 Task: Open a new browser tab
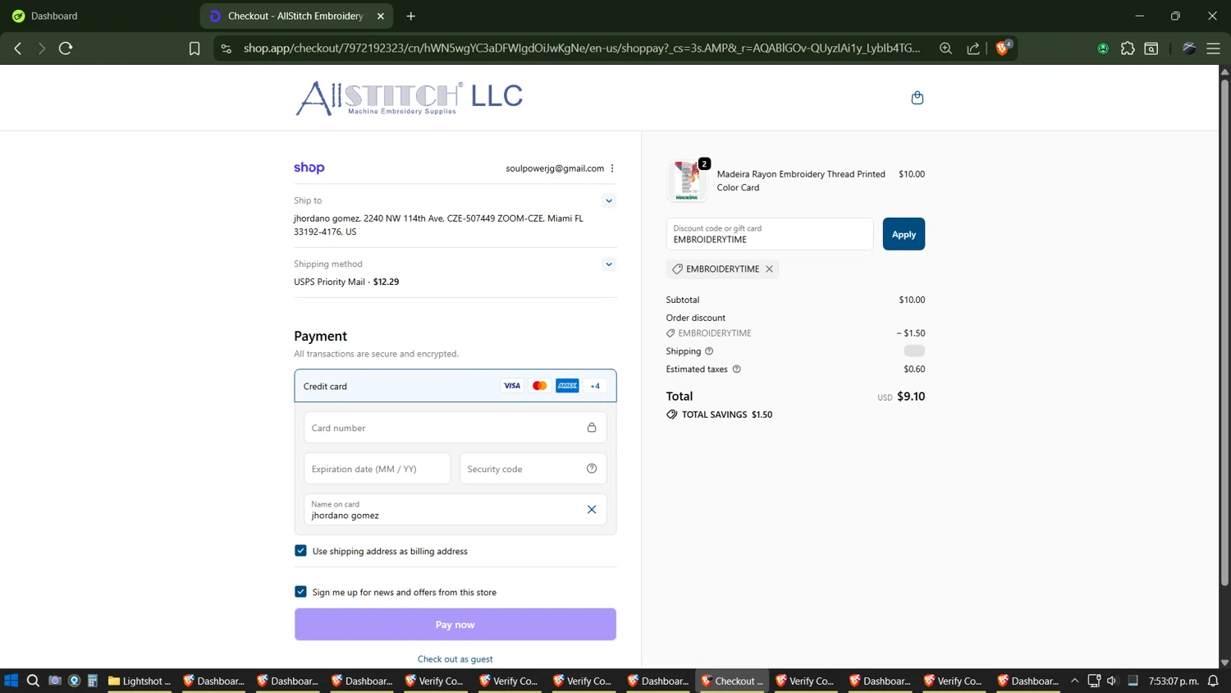tap(411, 16)
